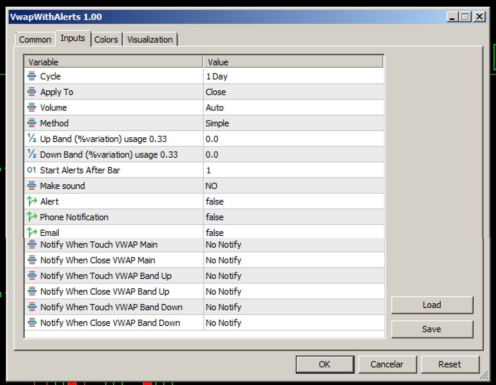Click the Reset button
The height and width of the screenshot is (385, 496).
[x=450, y=364]
